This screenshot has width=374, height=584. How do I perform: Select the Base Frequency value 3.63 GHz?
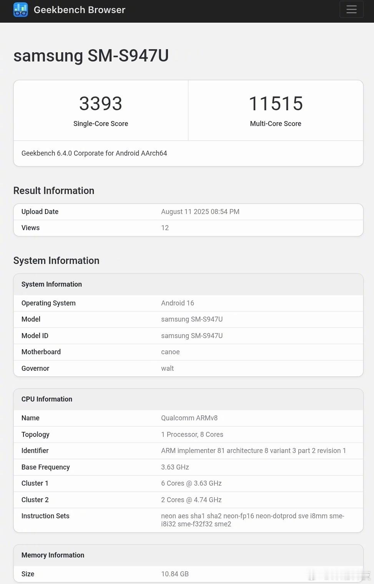175,467
